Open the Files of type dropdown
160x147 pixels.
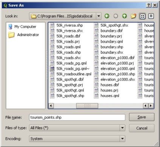[122, 128]
